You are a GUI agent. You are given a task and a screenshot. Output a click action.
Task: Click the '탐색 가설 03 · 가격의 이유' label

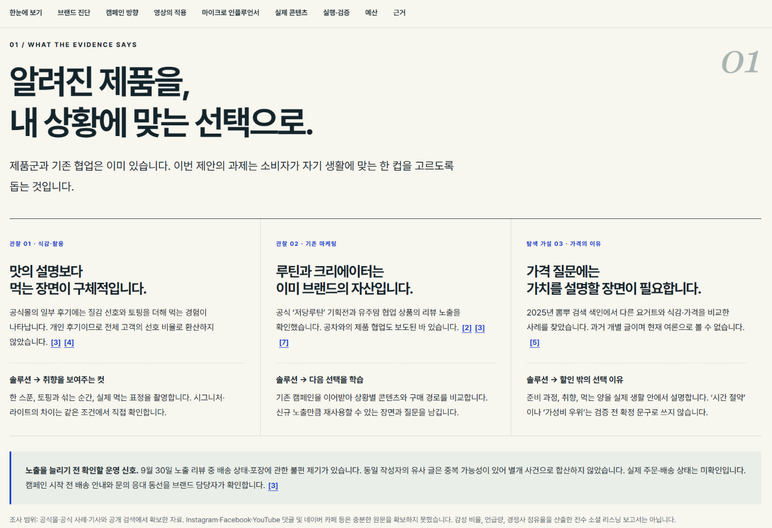coord(564,244)
